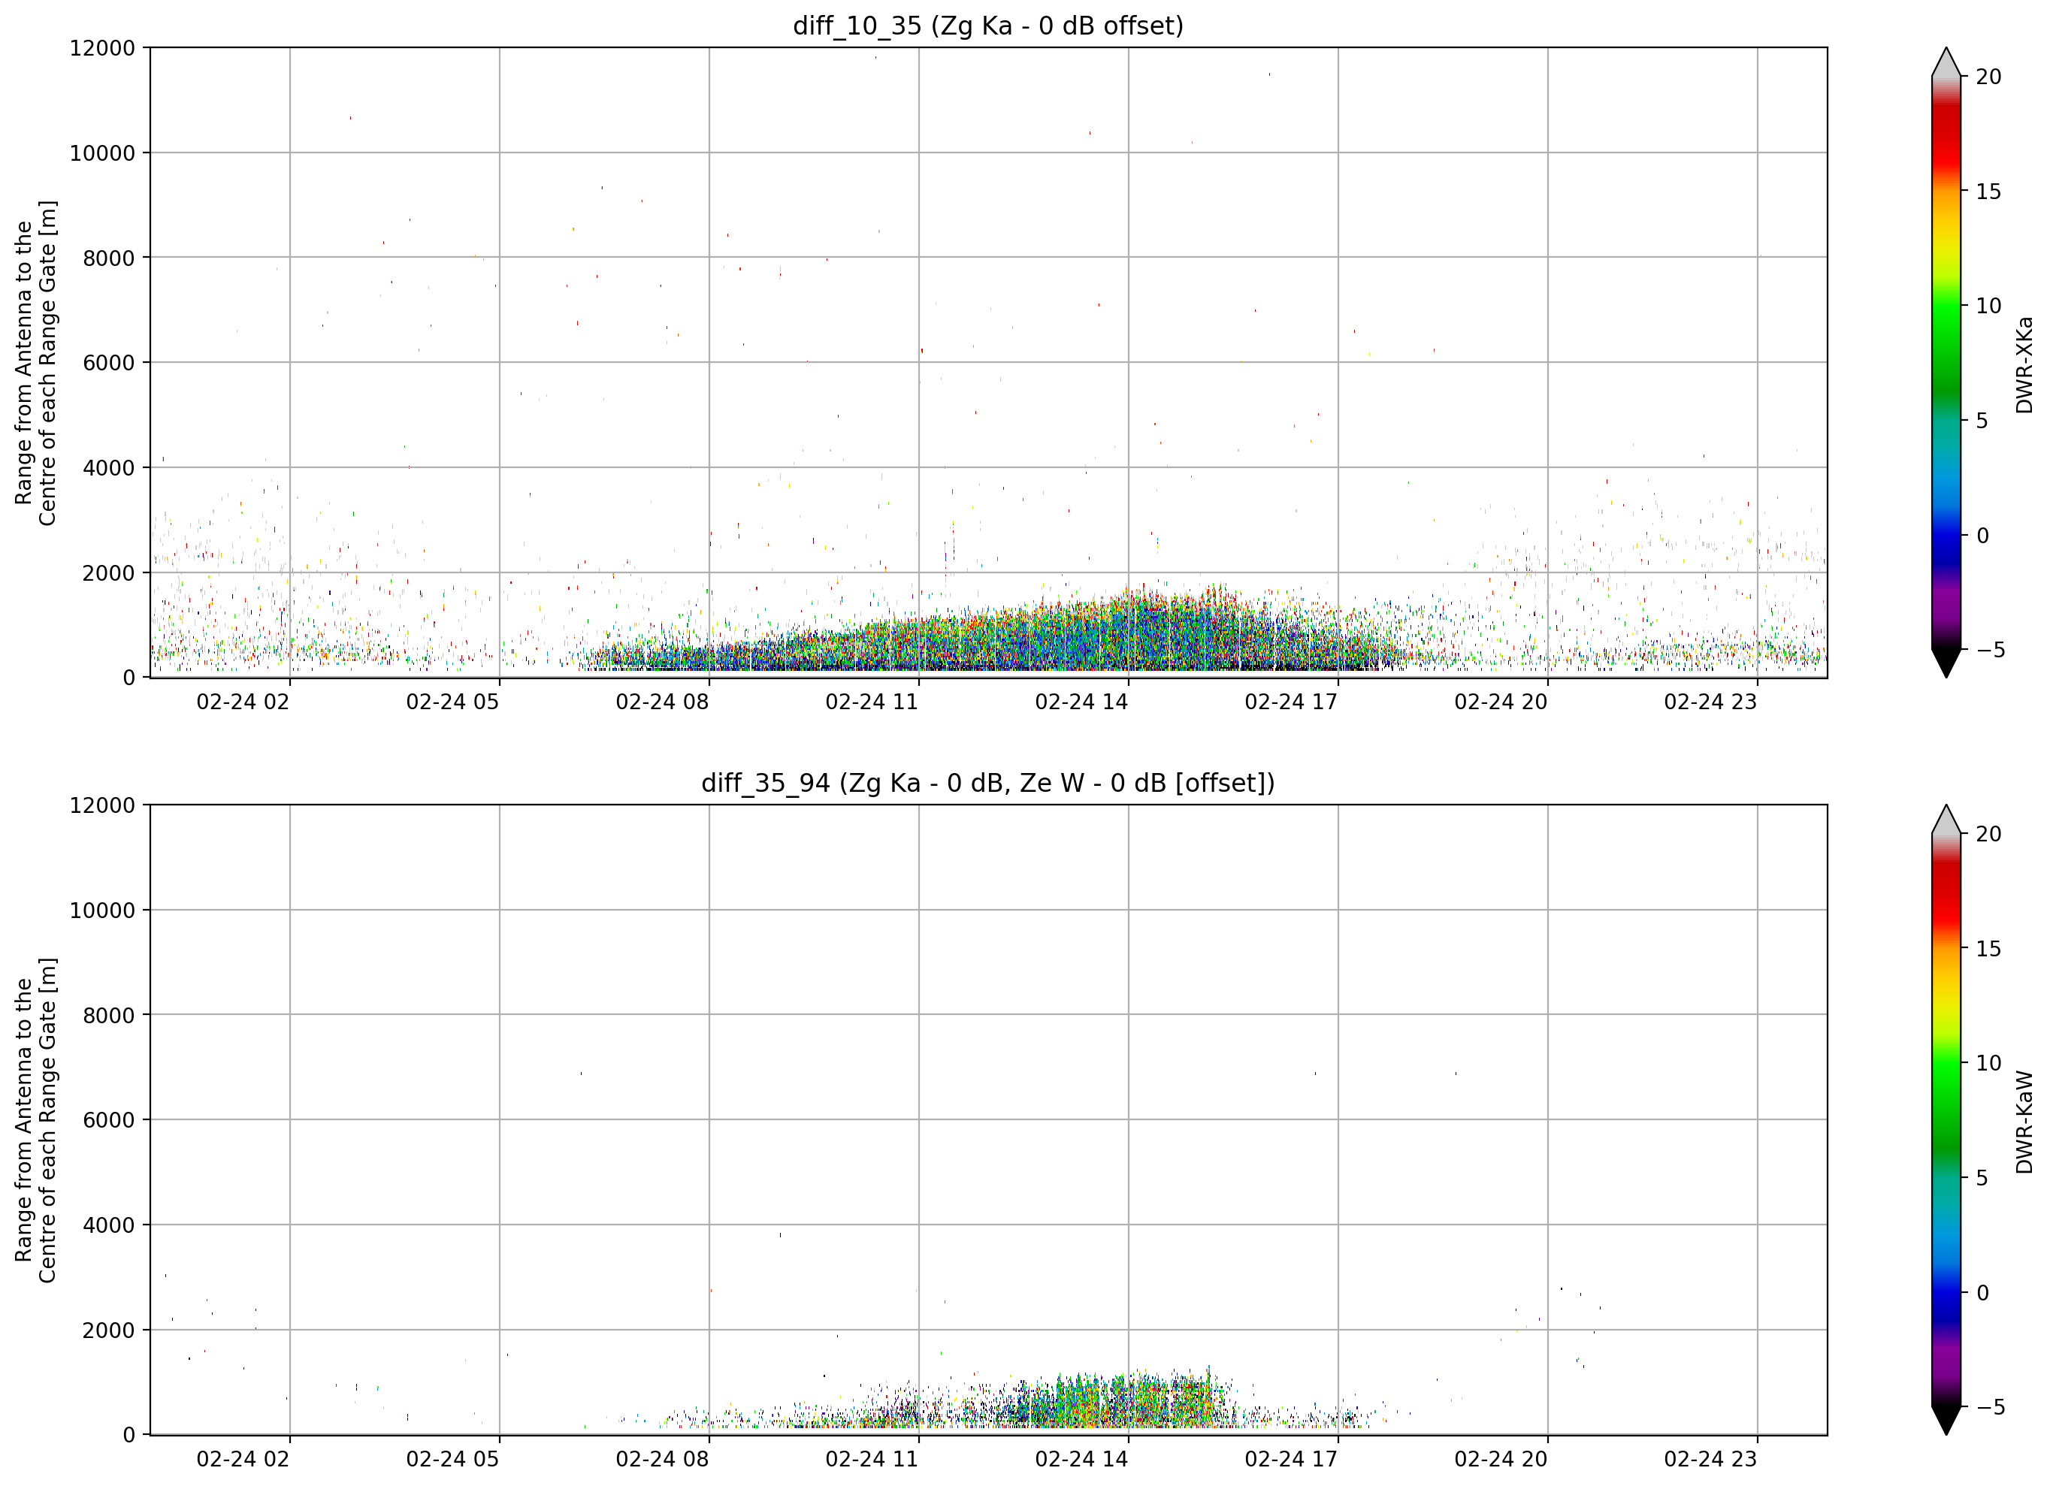Click bottom plot y-tick 2000
Viewport: 2050px width, 1486px height.
point(108,1330)
